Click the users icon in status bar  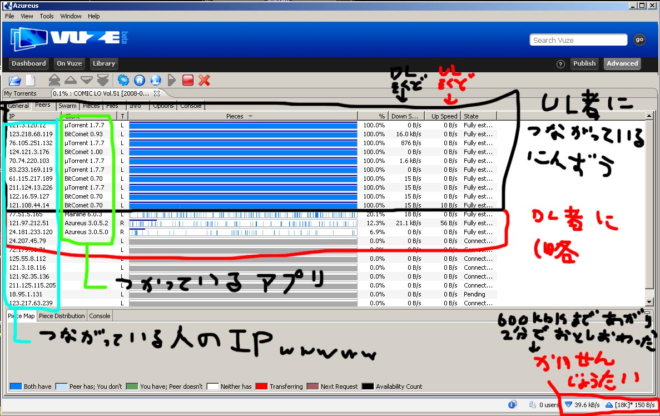pos(533,405)
